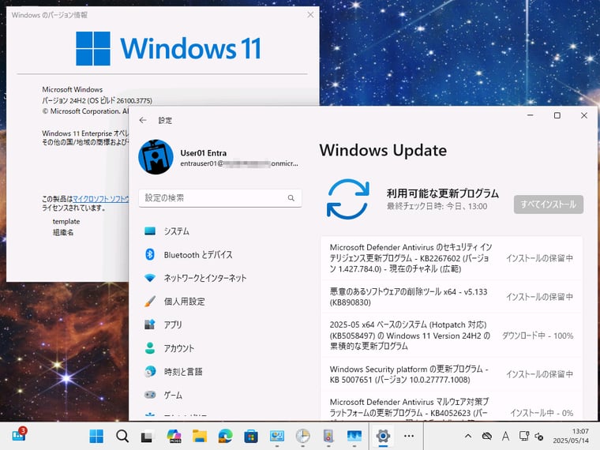The image size is (600, 450).
Task: Open the システム settings category
Action: (220, 231)
